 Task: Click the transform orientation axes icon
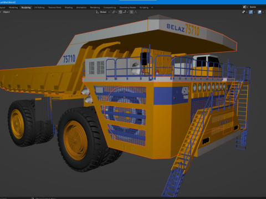97,12
